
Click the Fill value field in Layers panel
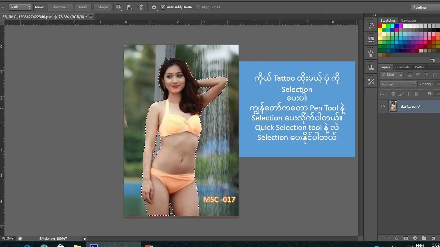click(437, 94)
